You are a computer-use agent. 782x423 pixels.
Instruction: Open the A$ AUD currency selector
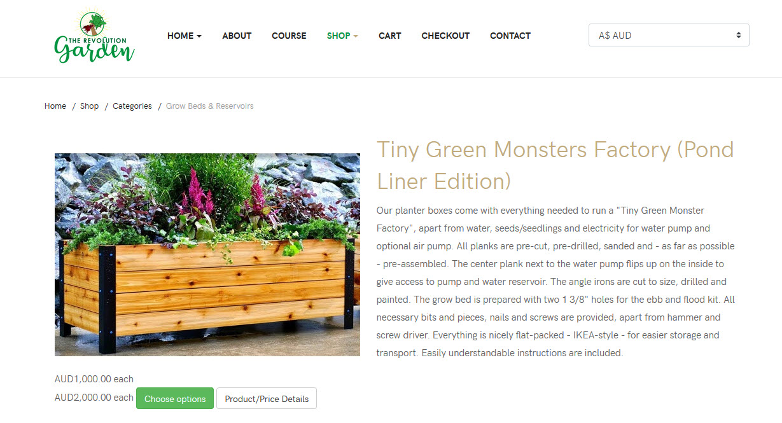pos(669,35)
